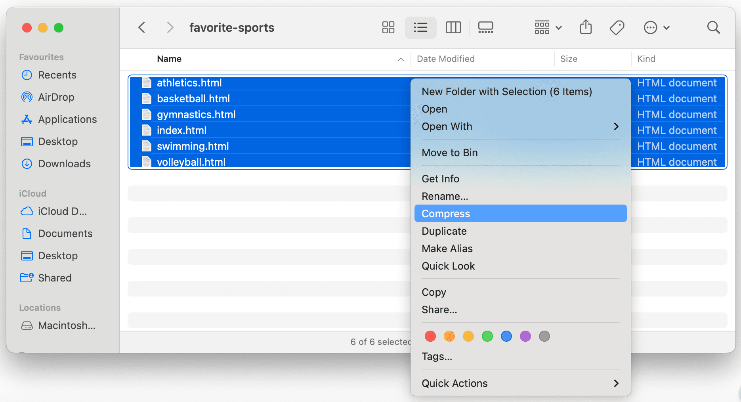Viewport: 741px width, 402px height.
Task: Toggle the Name sort direction arrow
Action: point(401,59)
